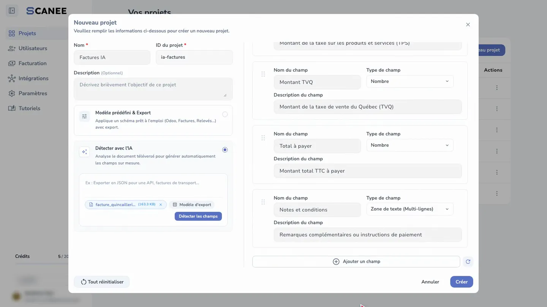Click the attached facture_quincaillerie file chip
This screenshot has width=547, height=307.
pyautogui.click(x=125, y=205)
